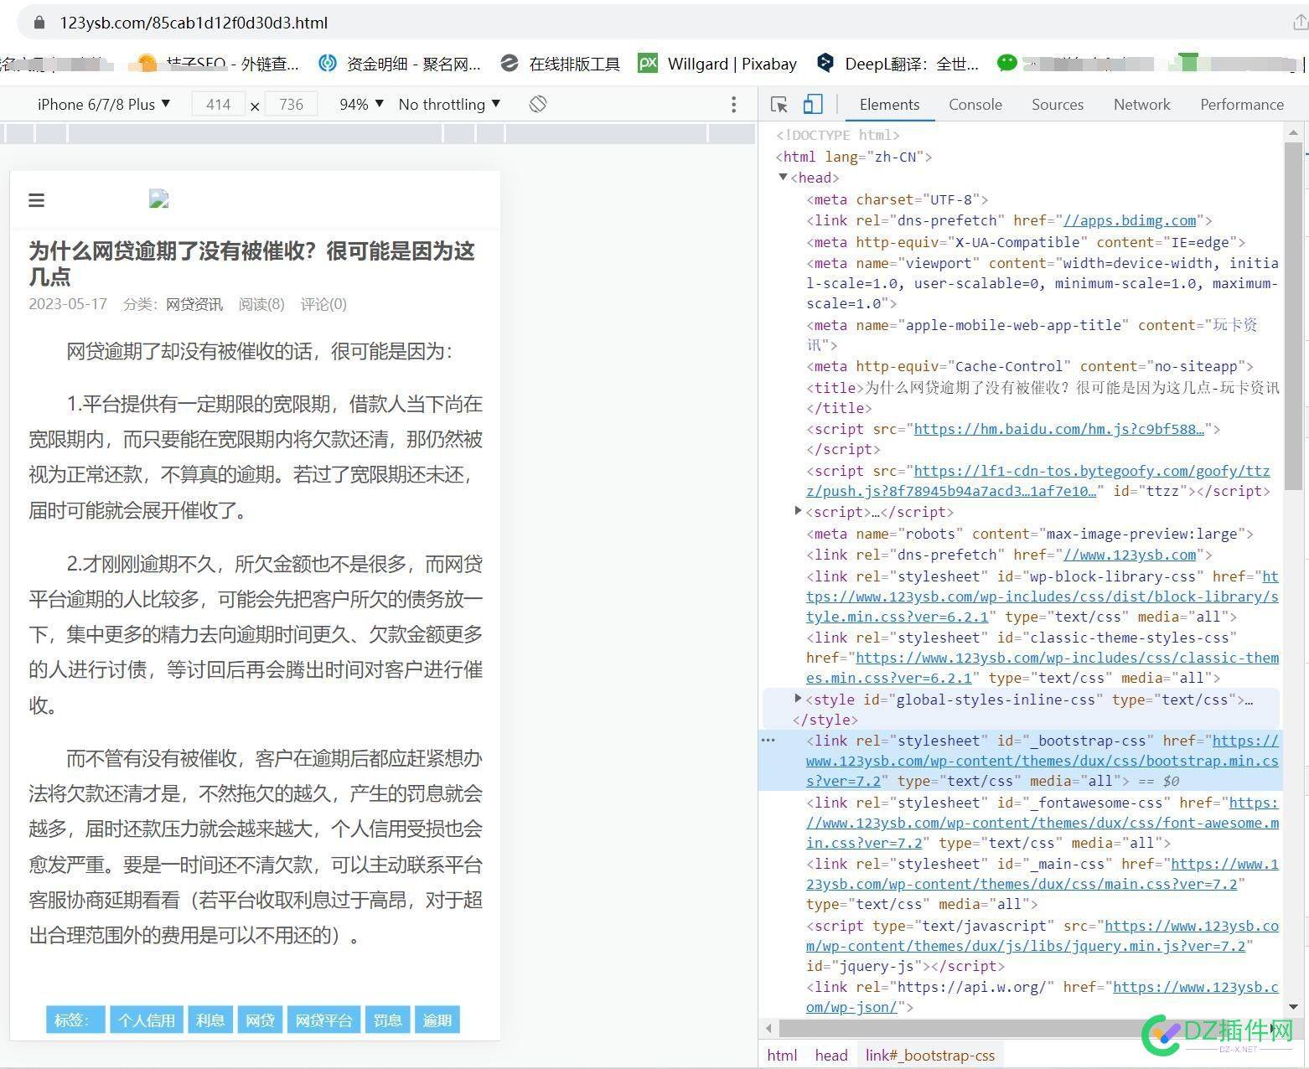Image resolution: width=1309 pixels, height=1069 pixels.
Task: Click the three-dots beside selected bootstrap link
Action: (x=768, y=741)
